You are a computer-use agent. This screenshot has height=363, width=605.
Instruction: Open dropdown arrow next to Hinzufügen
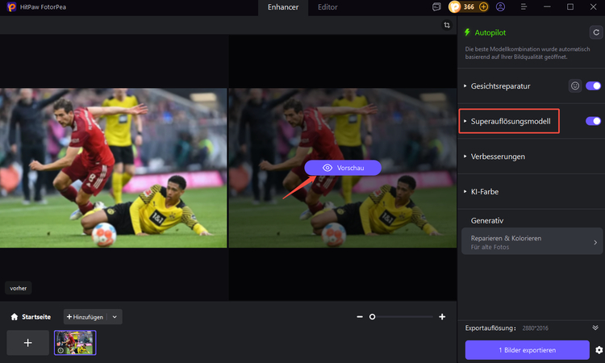coord(115,317)
